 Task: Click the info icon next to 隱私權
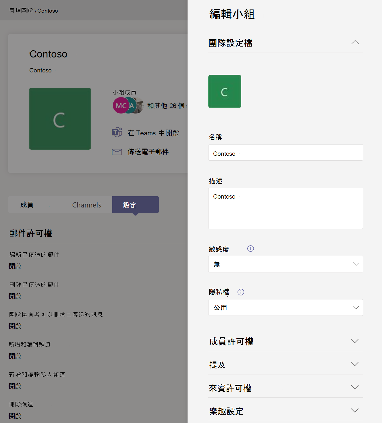(241, 292)
